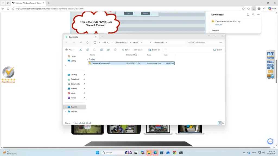Open File Explorer from taskbar
The height and width of the screenshot is (156, 278).
[x=149, y=152]
